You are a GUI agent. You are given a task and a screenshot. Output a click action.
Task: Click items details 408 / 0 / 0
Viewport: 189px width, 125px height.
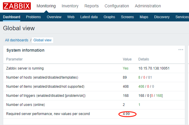146,87
